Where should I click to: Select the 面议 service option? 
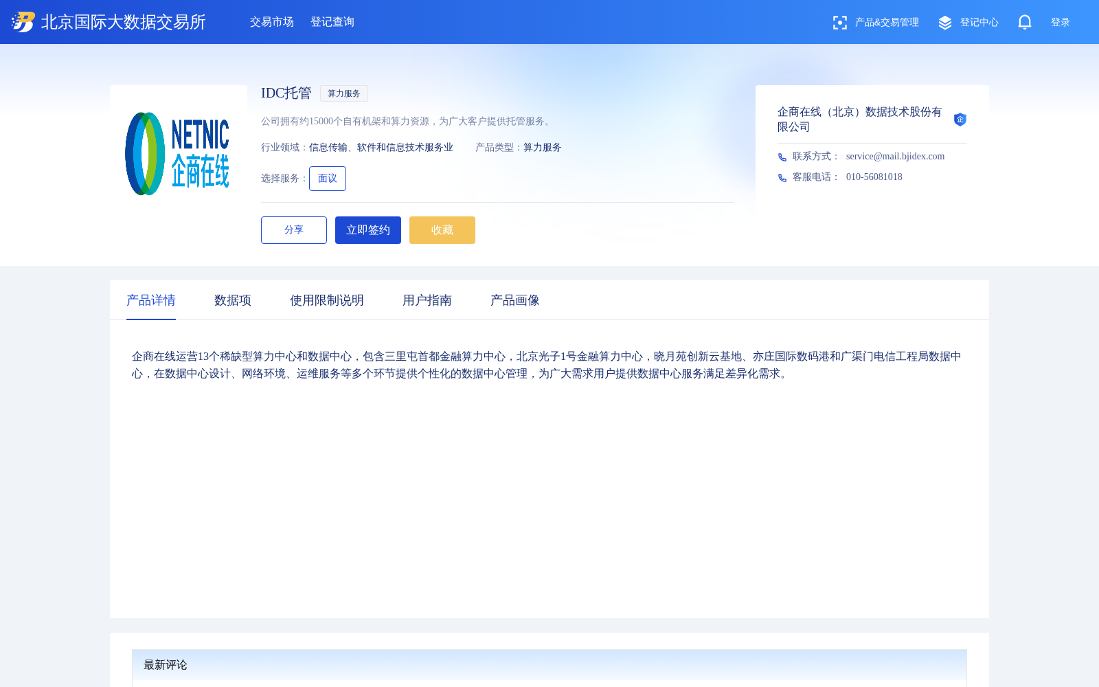pos(328,179)
